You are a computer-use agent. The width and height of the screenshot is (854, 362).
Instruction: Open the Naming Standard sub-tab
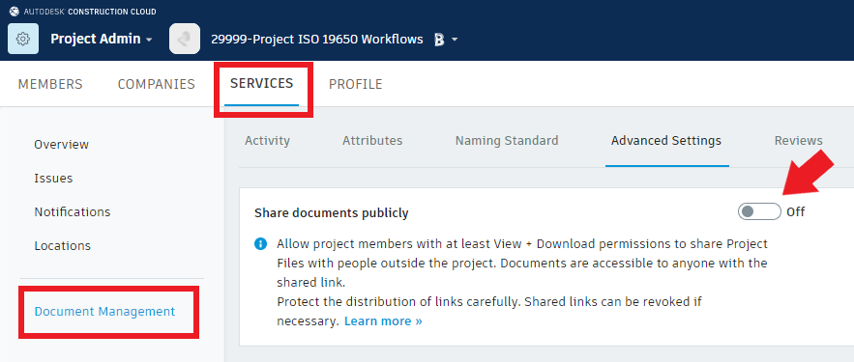pyautogui.click(x=507, y=141)
